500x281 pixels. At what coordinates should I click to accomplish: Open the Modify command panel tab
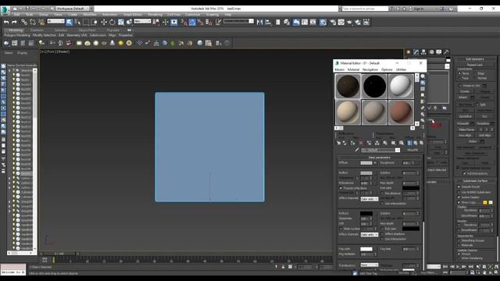[416, 52]
